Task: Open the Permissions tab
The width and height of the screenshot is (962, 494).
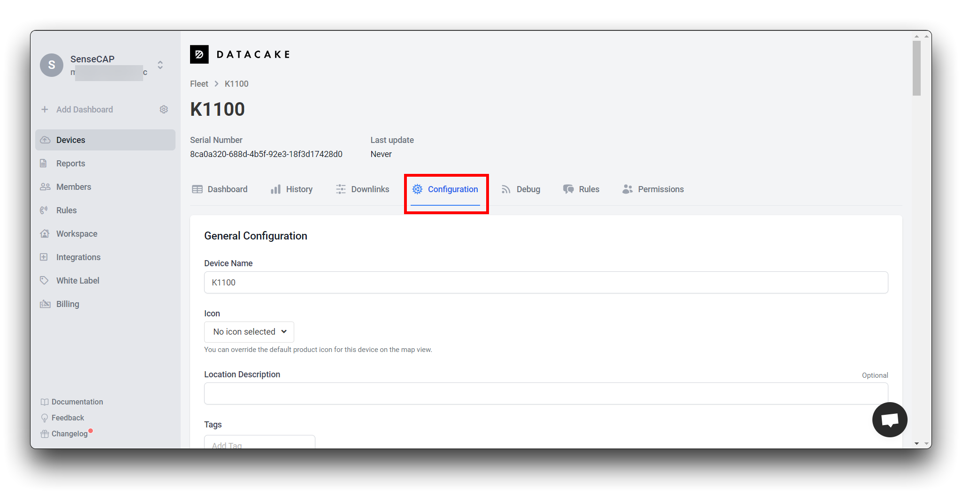Action: pos(653,189)
